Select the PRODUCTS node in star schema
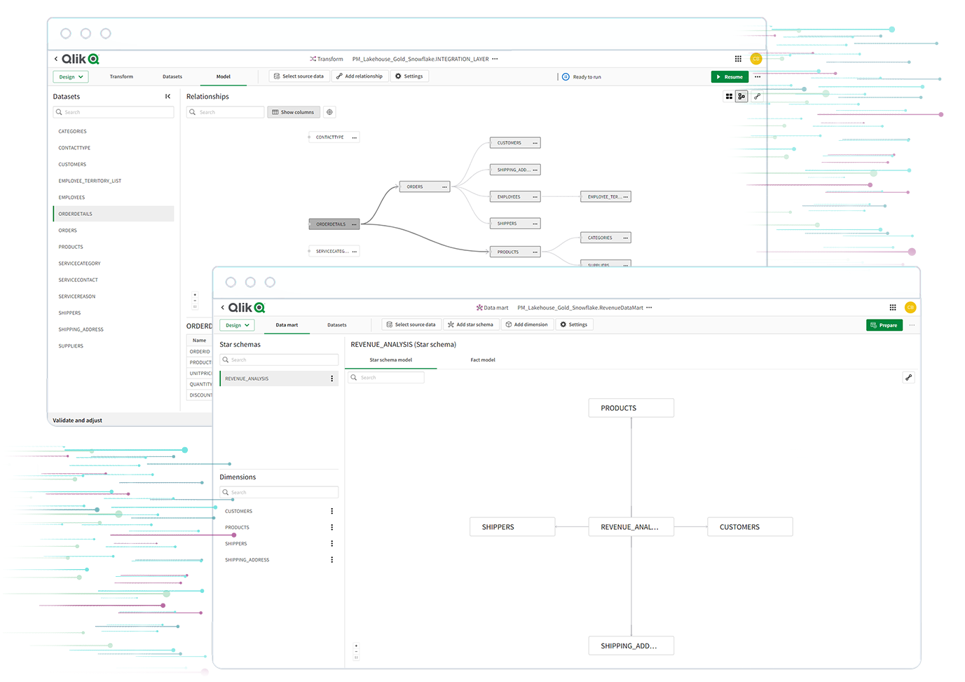The width and height of the screenshot is (965, 682). coord(631,408)
